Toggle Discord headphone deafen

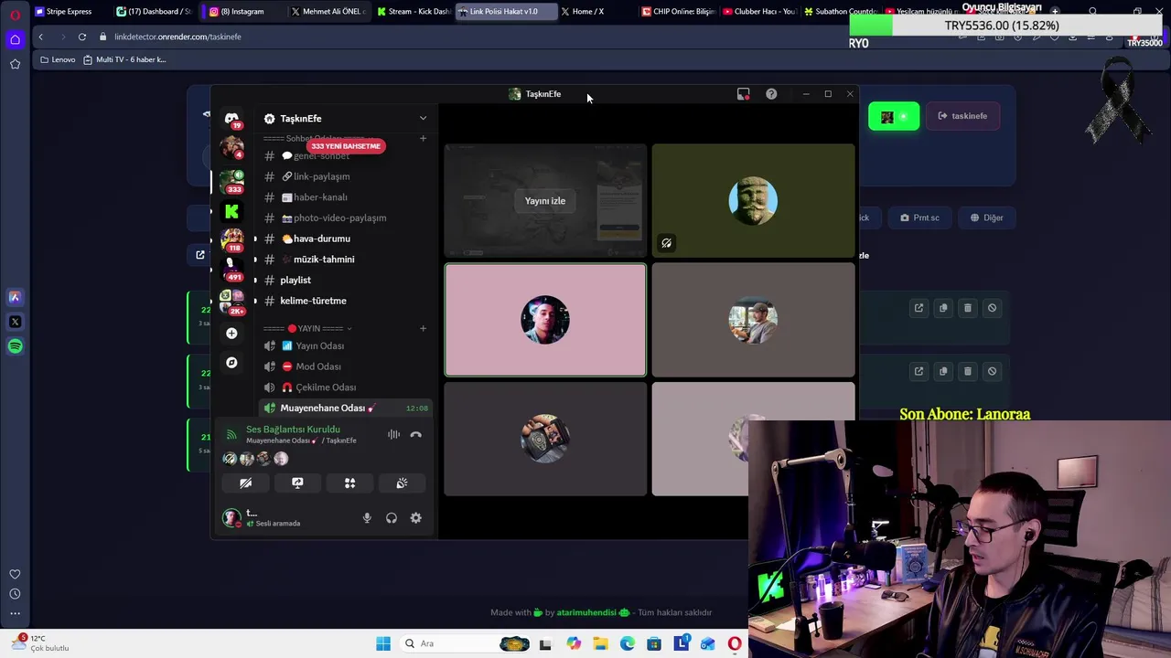tap(392, 518)
